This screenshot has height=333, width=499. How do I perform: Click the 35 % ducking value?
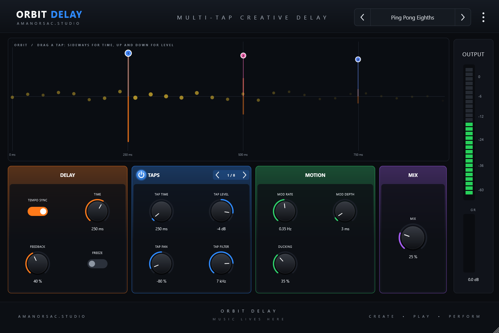(x=285, y=281)
